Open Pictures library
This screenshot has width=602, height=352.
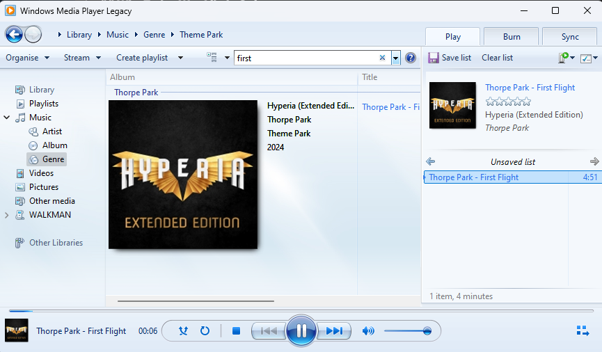coord(44,187)
